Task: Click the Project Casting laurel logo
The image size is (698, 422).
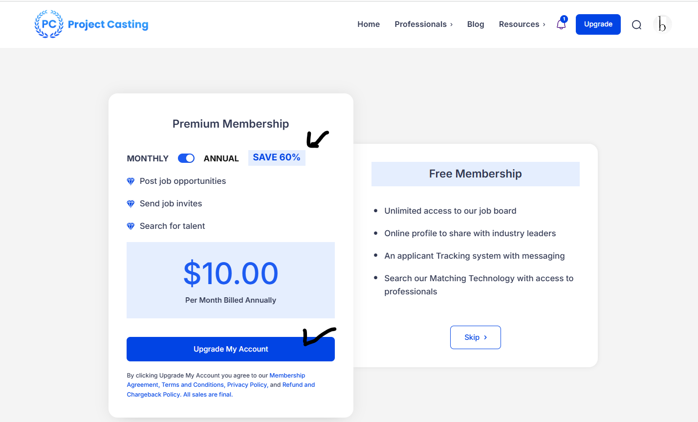Action: pyautogui.click(x=49, y=24)
